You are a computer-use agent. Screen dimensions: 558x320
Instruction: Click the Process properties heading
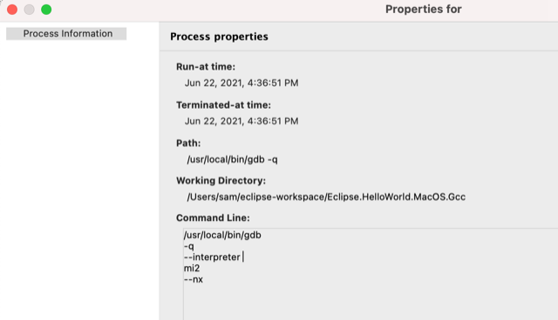point(219,37)
